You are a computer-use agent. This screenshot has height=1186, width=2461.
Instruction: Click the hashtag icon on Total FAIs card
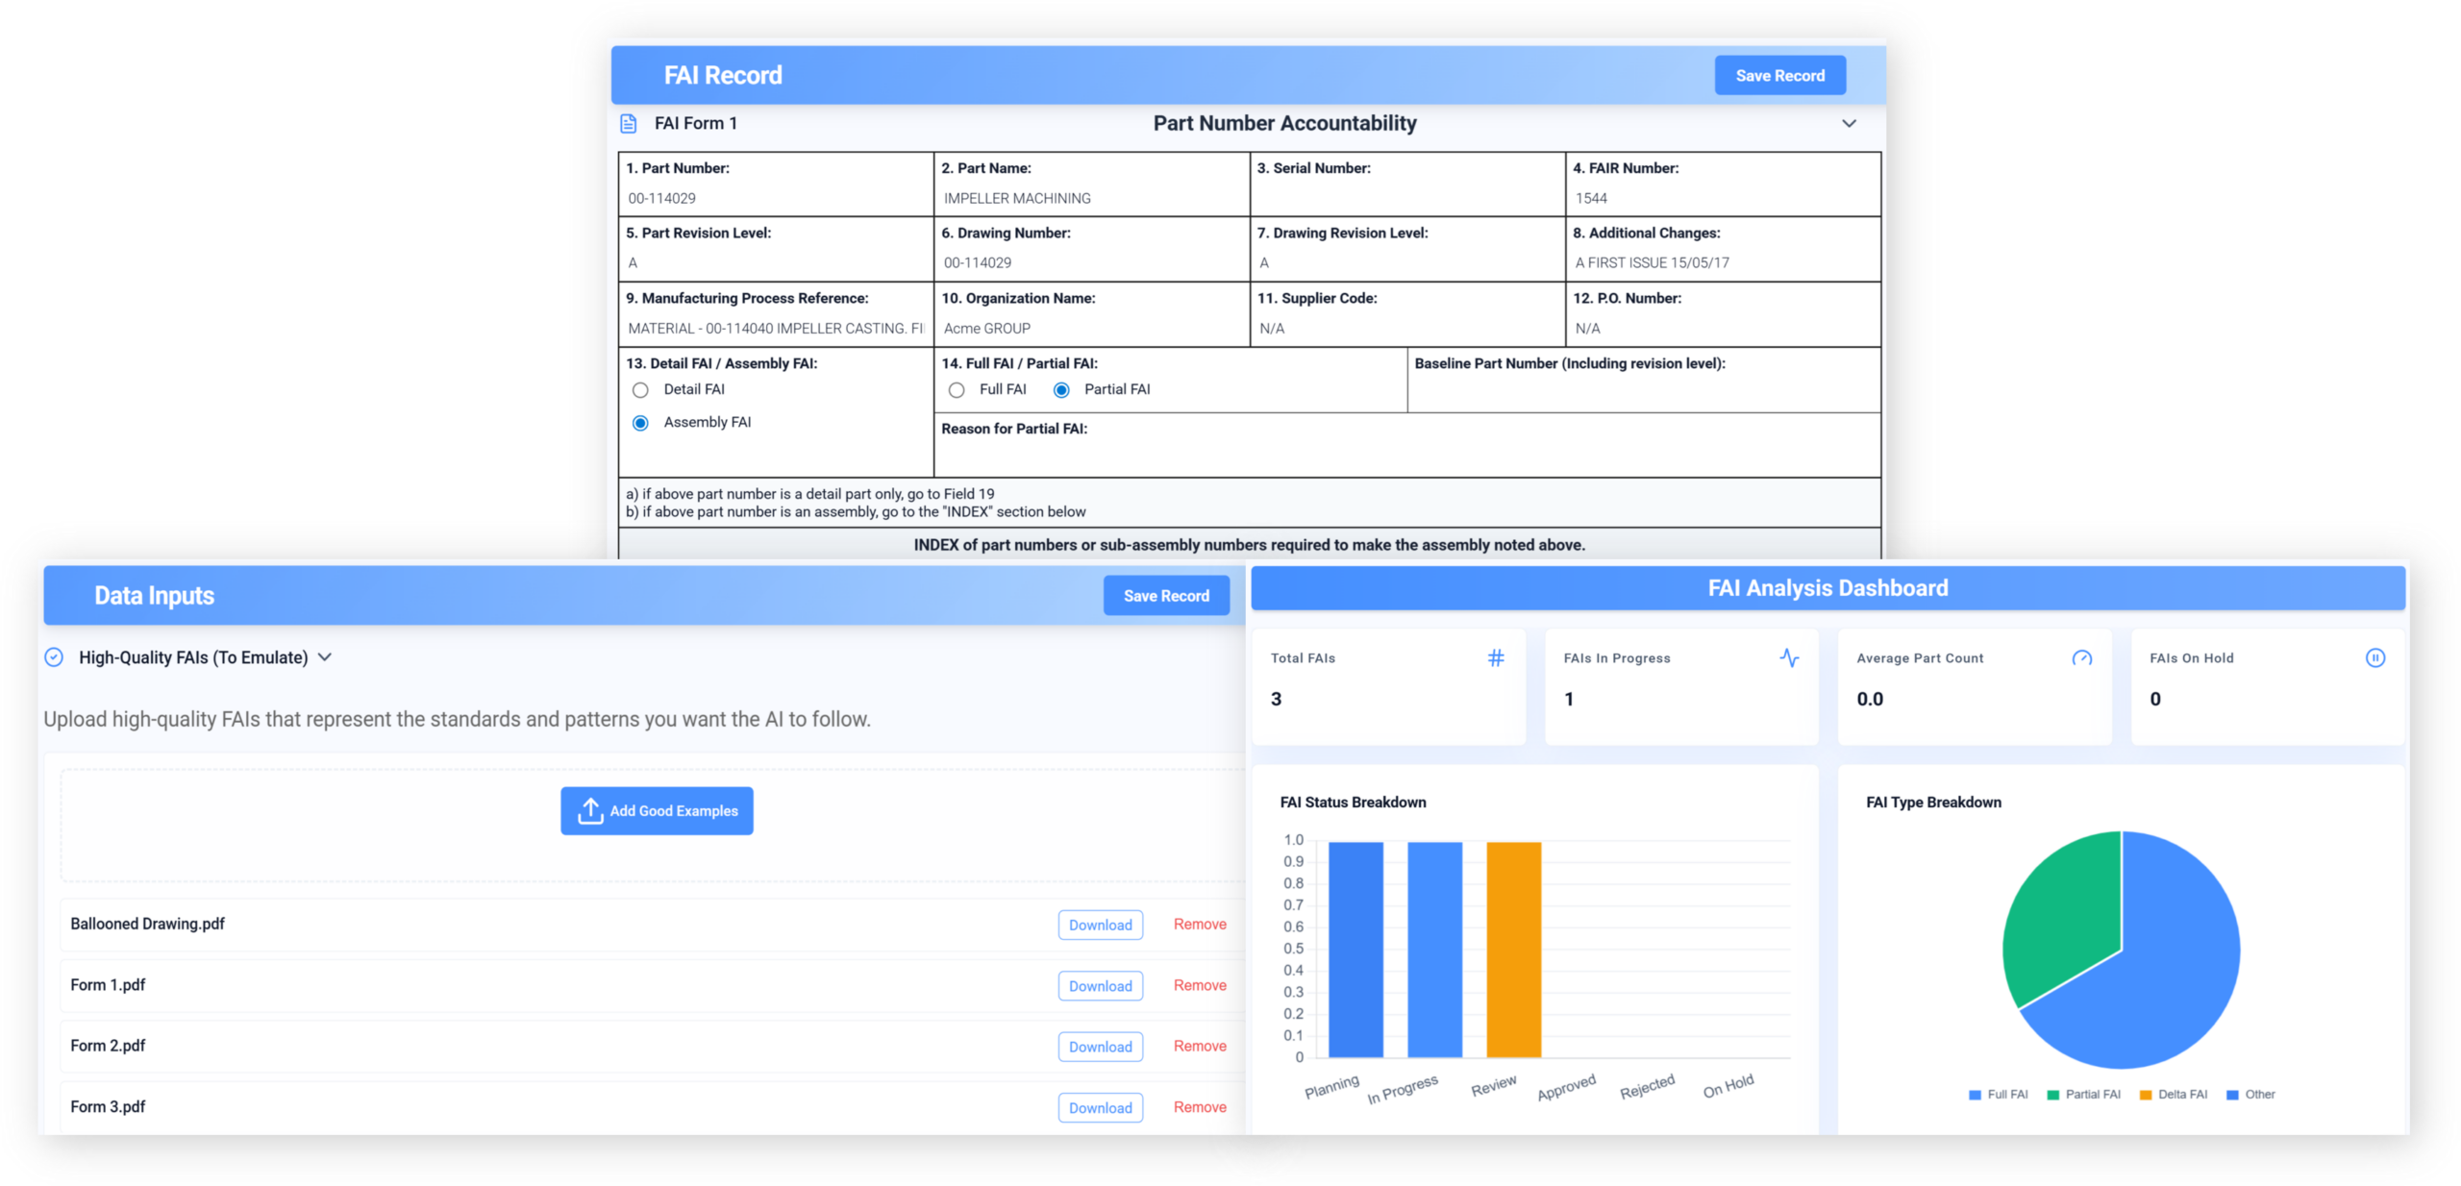[1495, 657]
